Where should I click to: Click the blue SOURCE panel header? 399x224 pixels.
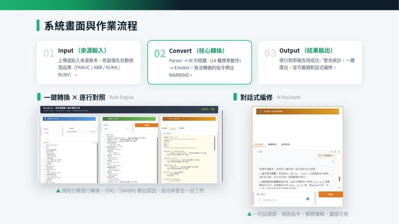pos(69,118)
